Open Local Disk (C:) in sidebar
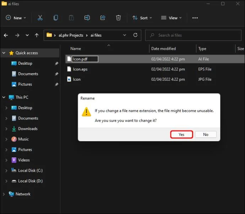The image size is (245, 214). pyautogui.click(x=30, y=170)
